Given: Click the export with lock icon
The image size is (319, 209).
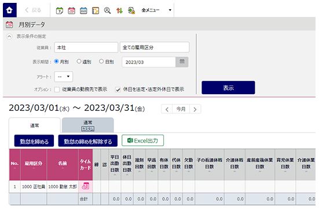Looking at the screenshot, I should pos(131,10).
